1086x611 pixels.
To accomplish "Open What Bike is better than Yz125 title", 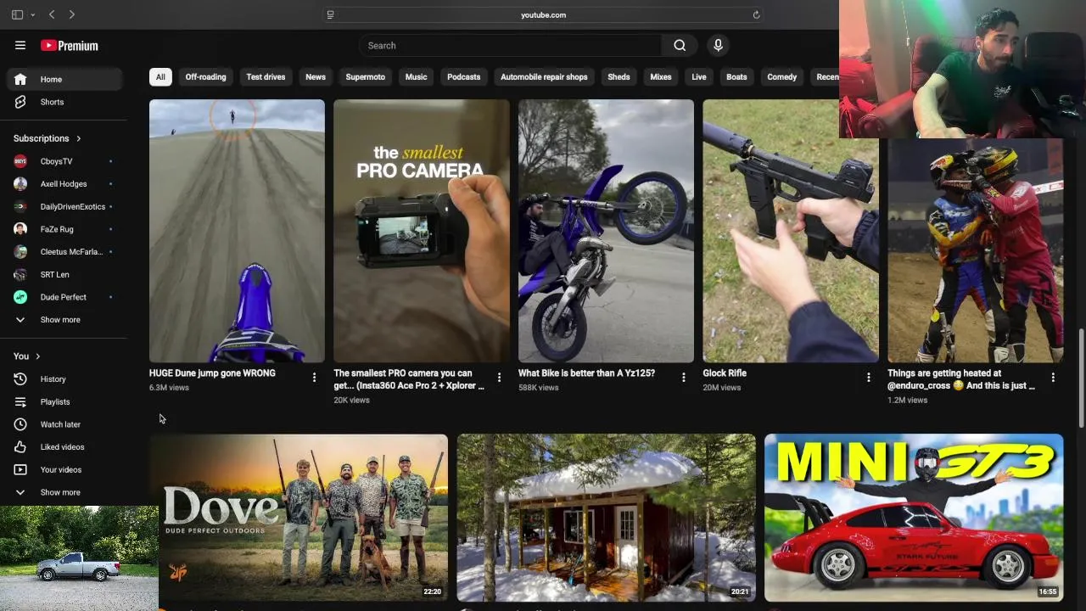I will click(x=586, y=373).
